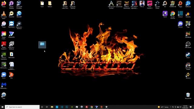Select the iTunes desktop icon
Screen dimensions: 194x109
[x=4, y=25]
